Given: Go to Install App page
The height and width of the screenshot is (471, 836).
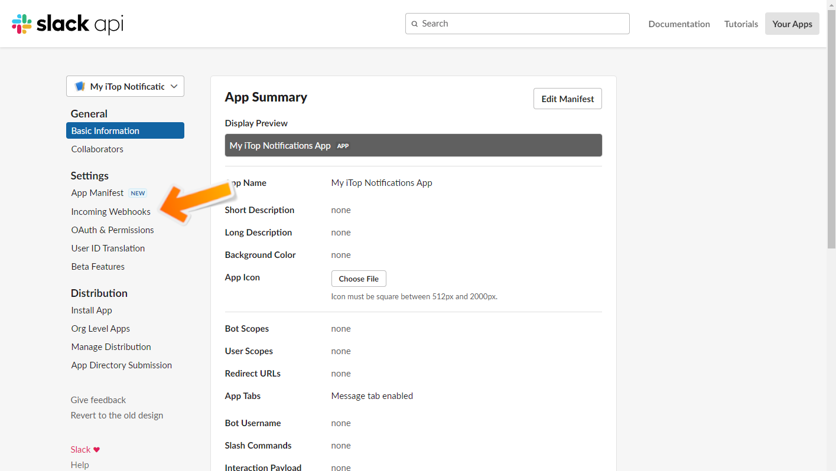Looking at the screenshot, I should click(x=92, y=310).
